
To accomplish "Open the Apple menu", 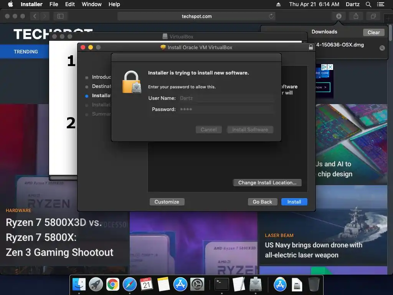I will click(10, 4).
